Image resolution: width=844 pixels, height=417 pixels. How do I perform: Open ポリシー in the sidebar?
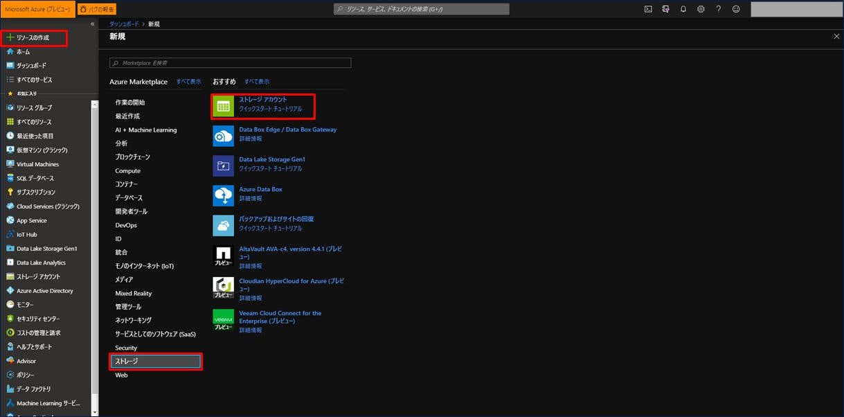(x=26, y=375)
